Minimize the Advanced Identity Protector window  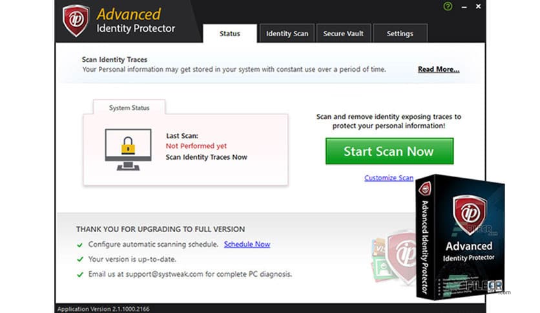point(464,7)
